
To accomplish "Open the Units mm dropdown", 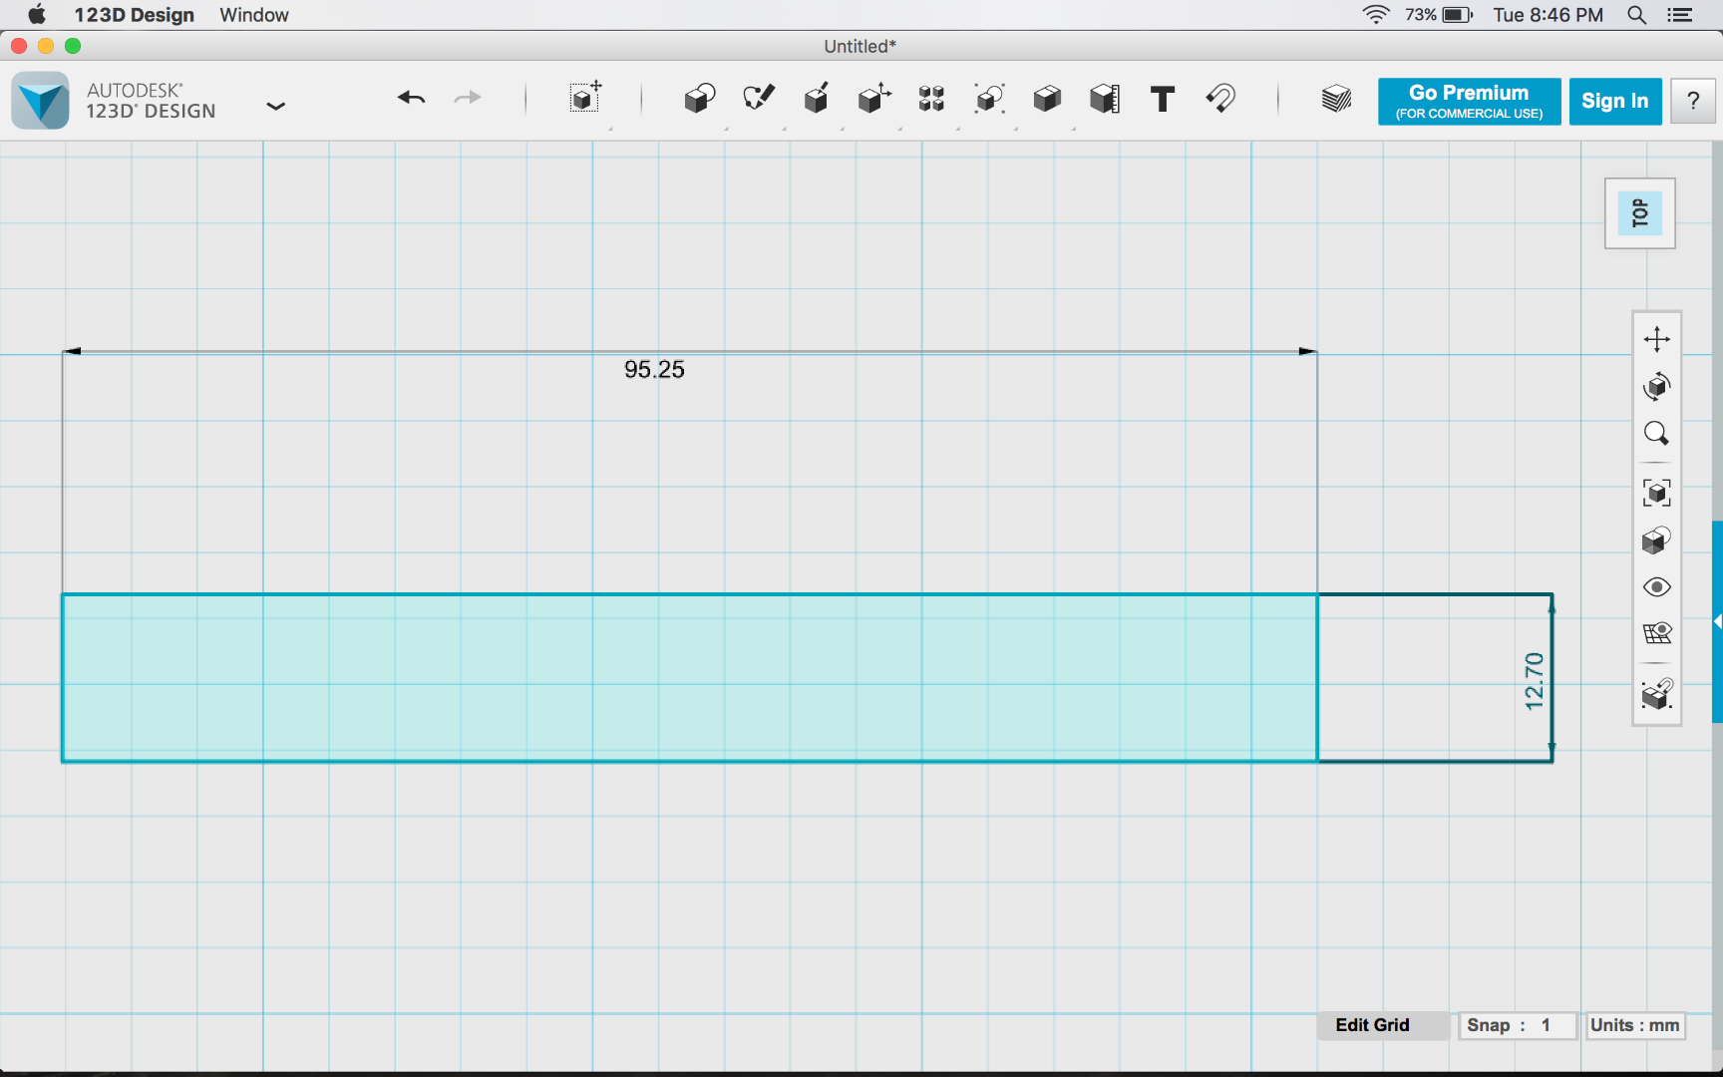I will pos(1635,1025).
